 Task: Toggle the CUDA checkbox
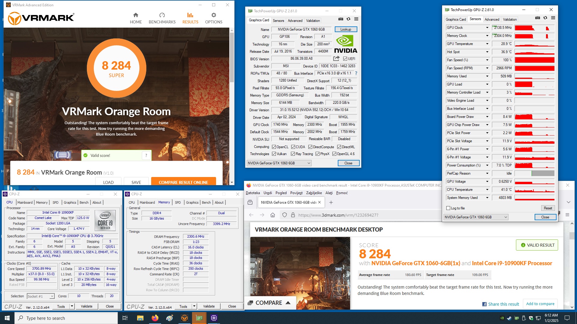(293, 147)
